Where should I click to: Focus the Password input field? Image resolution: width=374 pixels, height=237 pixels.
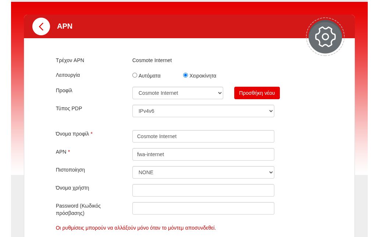203,208
